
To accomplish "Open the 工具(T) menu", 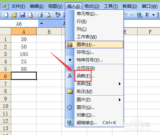I will 111,6.
